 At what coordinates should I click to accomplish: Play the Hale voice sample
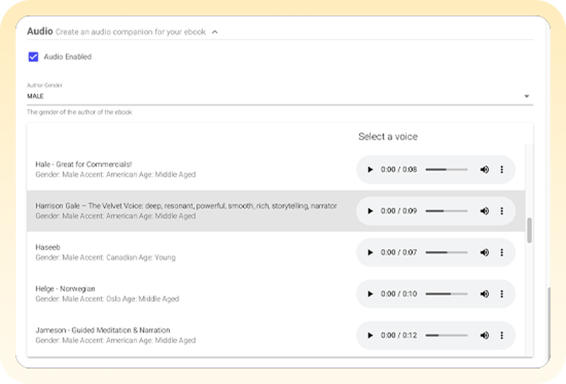click(x=371, y=170)
